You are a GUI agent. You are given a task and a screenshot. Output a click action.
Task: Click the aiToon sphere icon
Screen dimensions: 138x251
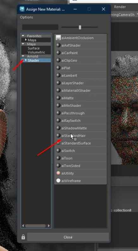(58, 158)
